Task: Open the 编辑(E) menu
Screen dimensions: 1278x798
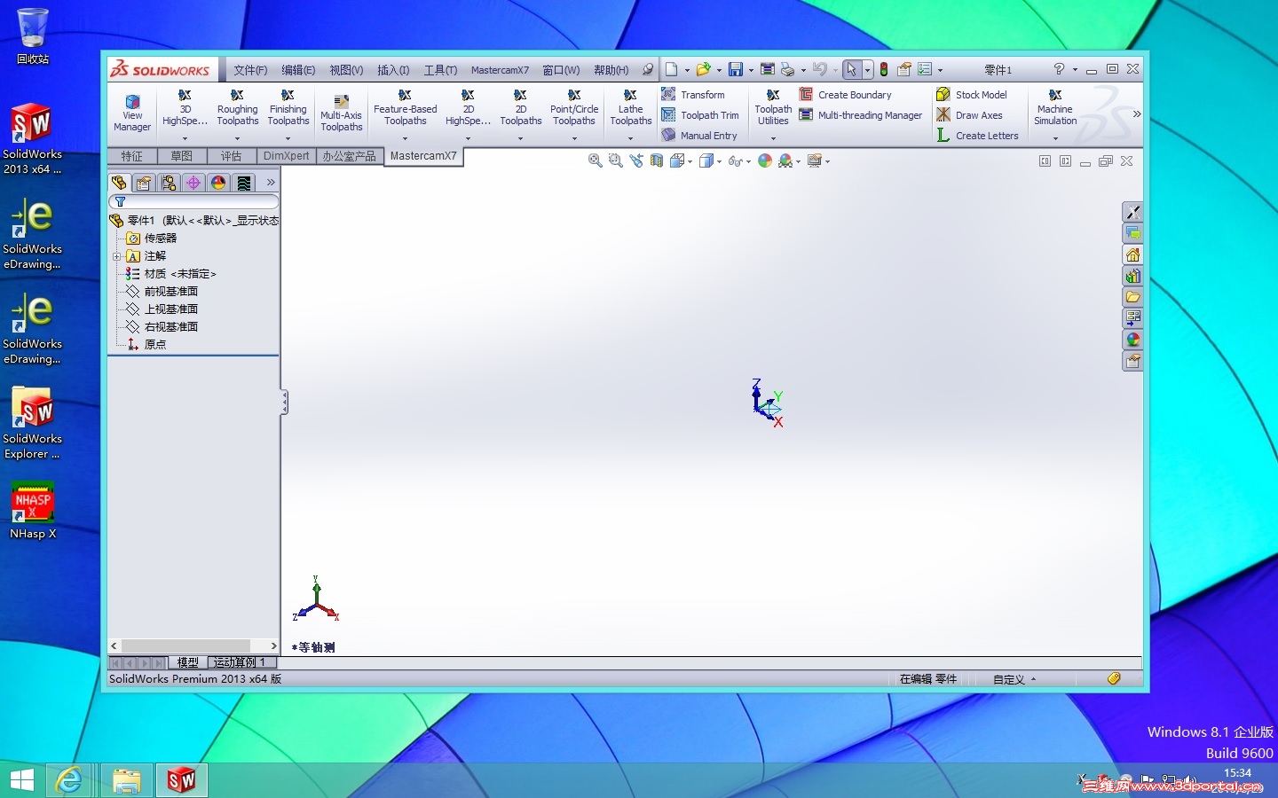Action: 298,70
